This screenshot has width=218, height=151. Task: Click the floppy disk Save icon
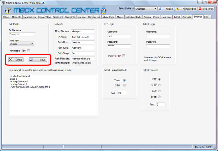(31, 60)
